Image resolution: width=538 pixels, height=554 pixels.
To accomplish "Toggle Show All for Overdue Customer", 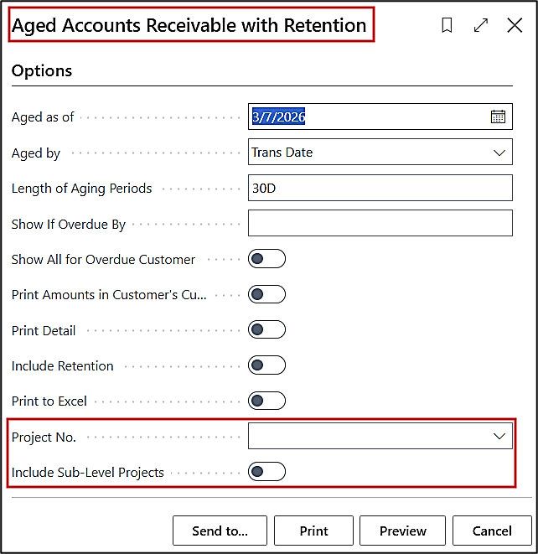I will tap(267, 259).
